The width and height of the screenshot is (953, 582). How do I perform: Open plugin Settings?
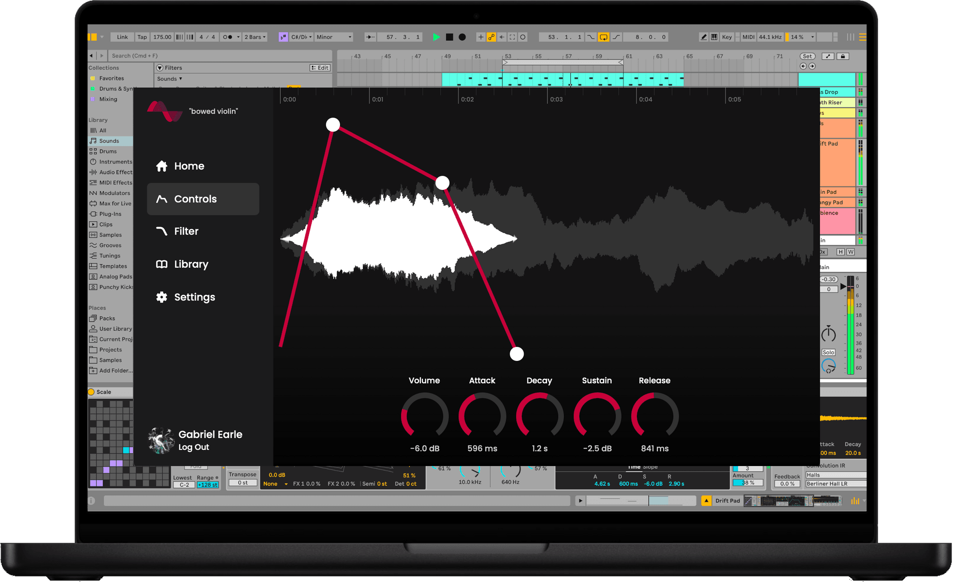[x=186, y=297]
